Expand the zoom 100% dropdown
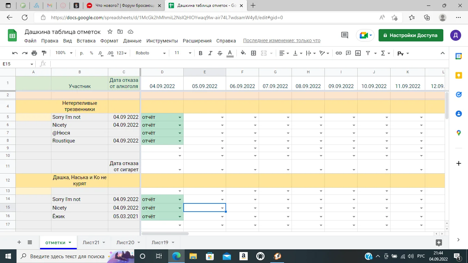 click(x=64, y=53)
